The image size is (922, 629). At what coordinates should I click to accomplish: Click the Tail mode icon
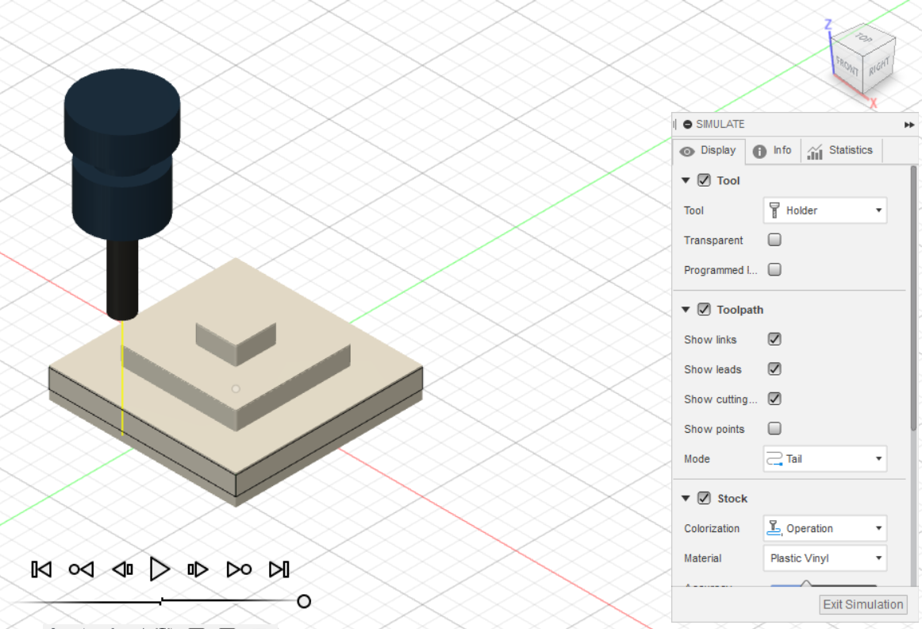coord(775,458)
